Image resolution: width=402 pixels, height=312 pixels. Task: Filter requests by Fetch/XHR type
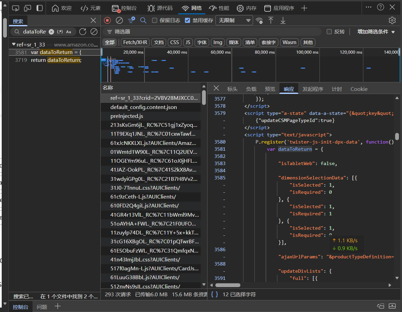[x=135, y=42]
